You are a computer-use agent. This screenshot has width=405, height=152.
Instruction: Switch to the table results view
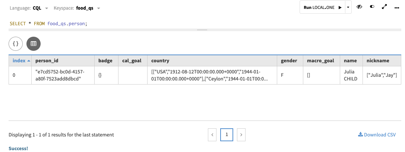[34, 43]
